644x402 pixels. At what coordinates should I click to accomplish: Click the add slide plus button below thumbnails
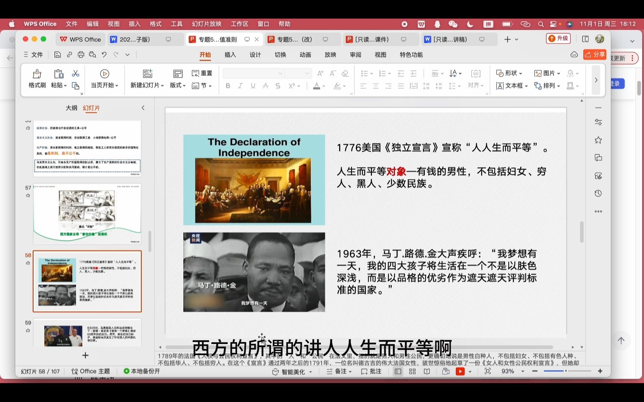point(85,355)
